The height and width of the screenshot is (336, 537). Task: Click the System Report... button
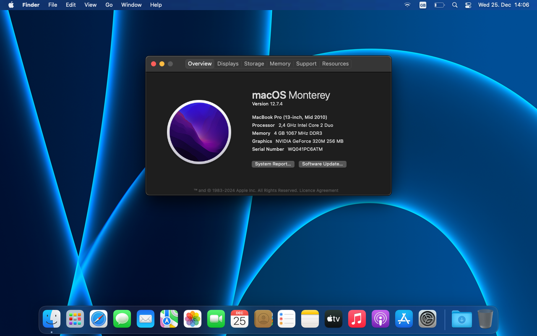tap(273, 164)
